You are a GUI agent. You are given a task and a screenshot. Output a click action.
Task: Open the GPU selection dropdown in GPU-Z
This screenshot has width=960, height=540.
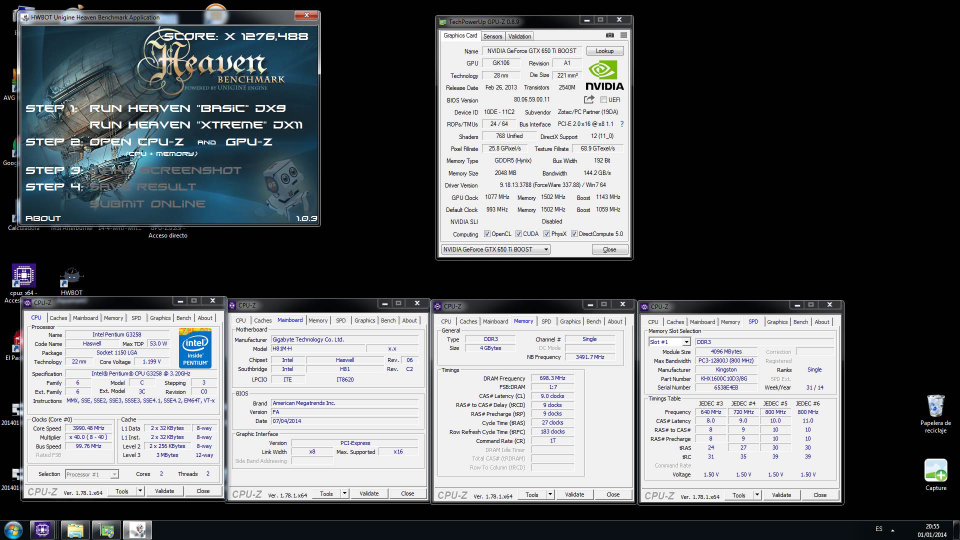pos(495,249)
